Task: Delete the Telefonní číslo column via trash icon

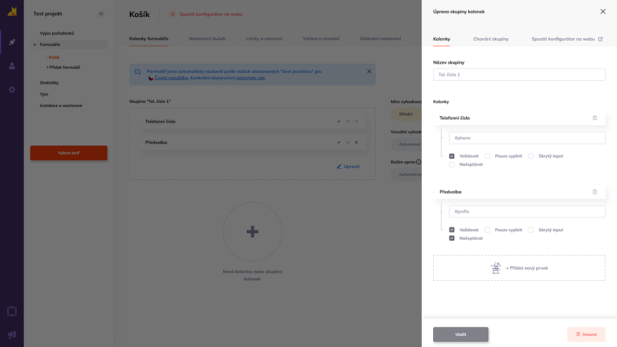Action: click(x=595, y=118)
